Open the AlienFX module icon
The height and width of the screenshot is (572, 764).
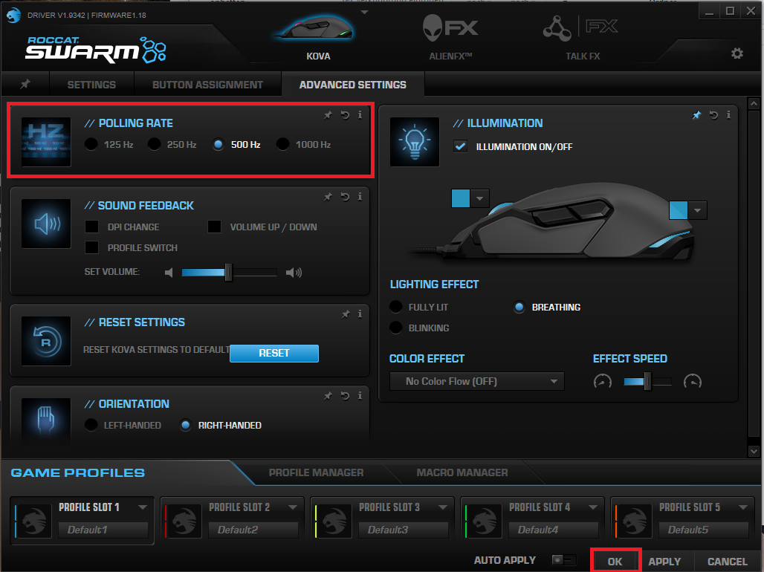click(450, 27)
